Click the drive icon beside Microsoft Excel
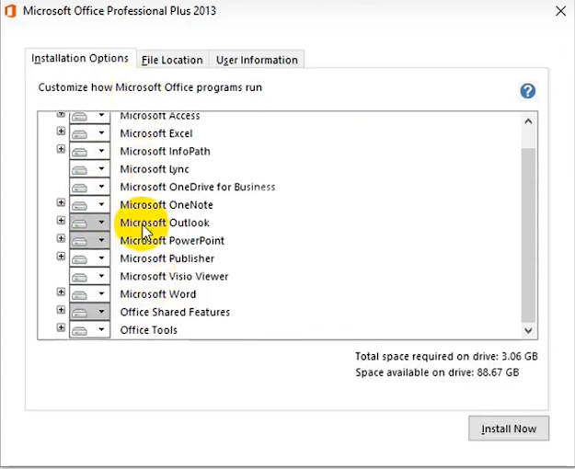This screenshot has height=469, width=575. click(x=81, y=133)
